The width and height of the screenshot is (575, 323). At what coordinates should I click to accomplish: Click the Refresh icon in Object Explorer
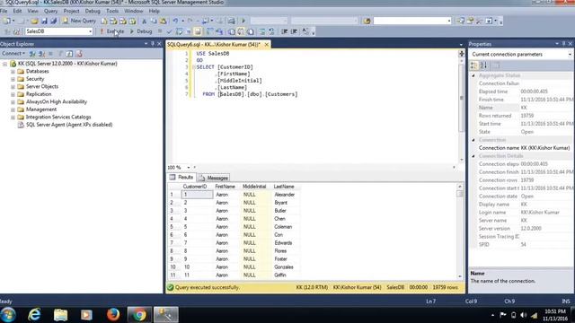(69, 54)
